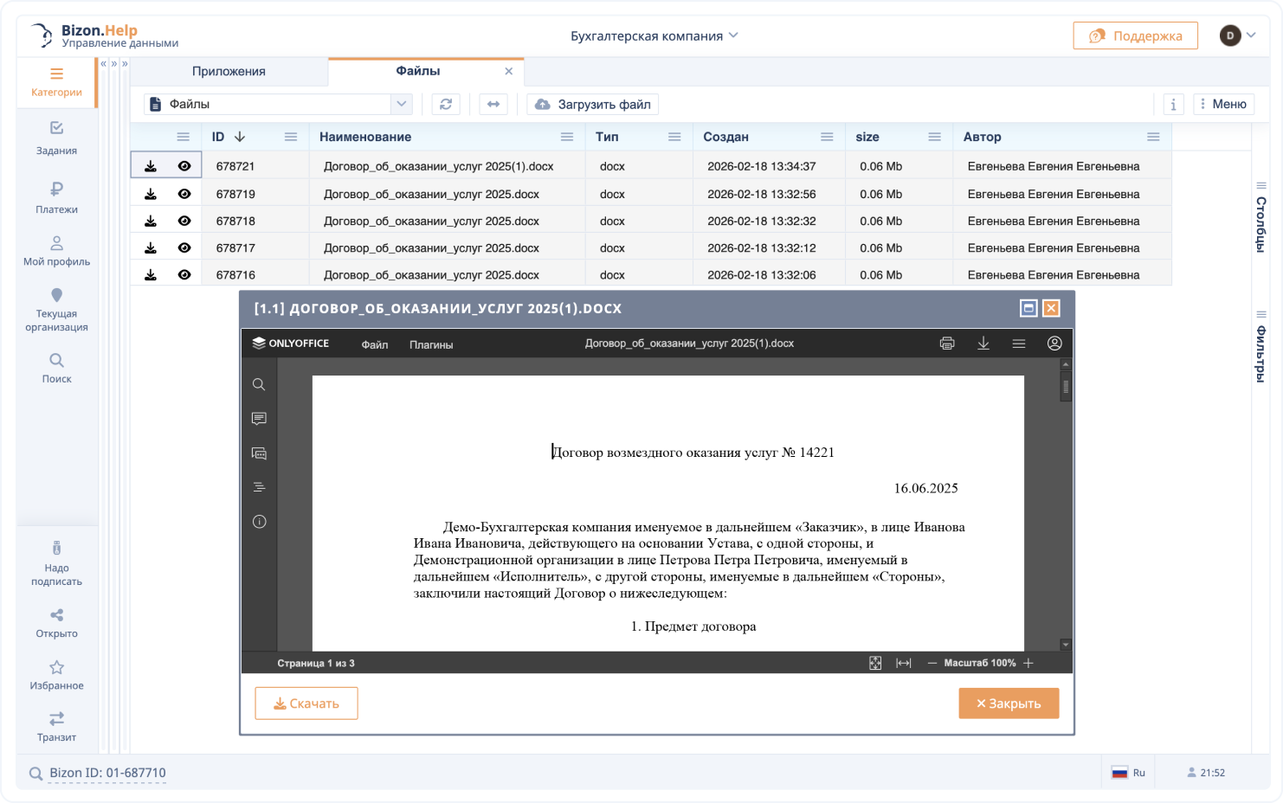The height and width of the screenshot is (803, 1283).
Task: Expand the Бухгалтерская компания organization dropdown
Action: 732,35
